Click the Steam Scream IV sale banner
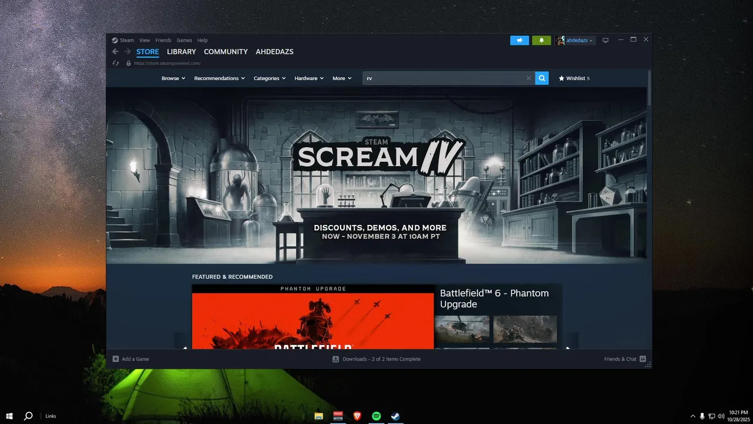 pyautogui.click(x=377, y=175)
